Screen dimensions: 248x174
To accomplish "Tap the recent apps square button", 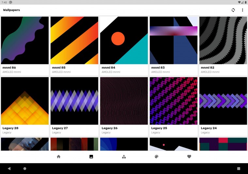I will pyautogui.click(x=239, y=168).
